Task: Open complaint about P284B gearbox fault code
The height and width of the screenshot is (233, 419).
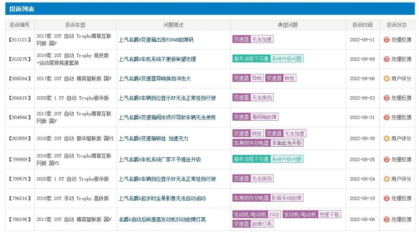Action: click(x=156, y=40)
